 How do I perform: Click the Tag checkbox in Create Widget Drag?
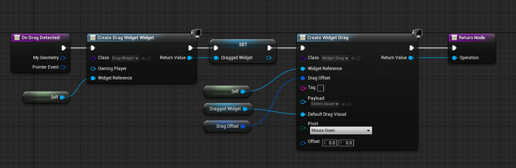[321, 88]
